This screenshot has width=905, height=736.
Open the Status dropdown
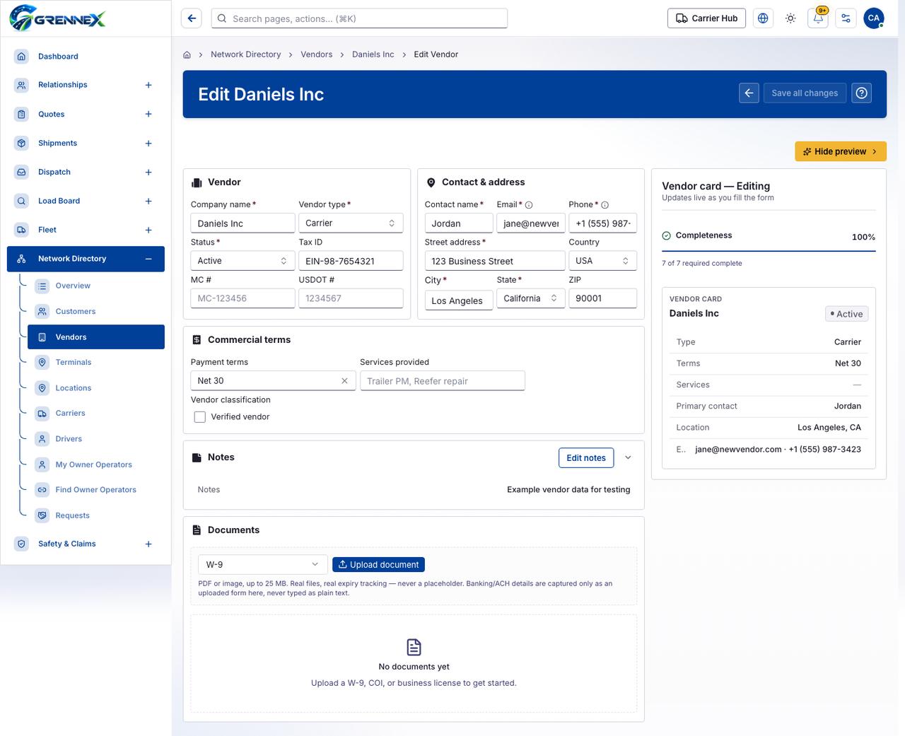(x=243, y=261)
